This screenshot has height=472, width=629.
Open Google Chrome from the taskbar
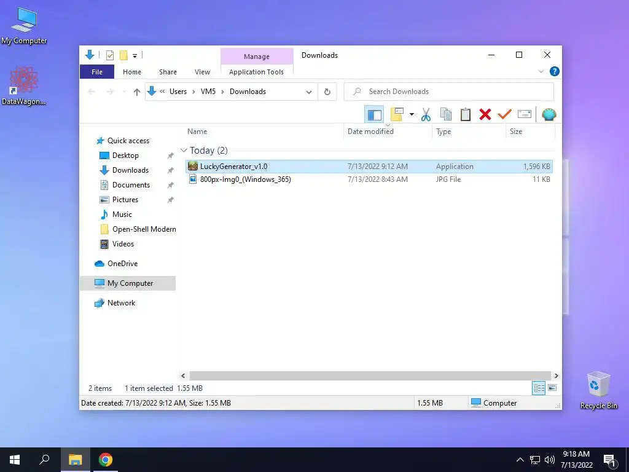[106, 460]
